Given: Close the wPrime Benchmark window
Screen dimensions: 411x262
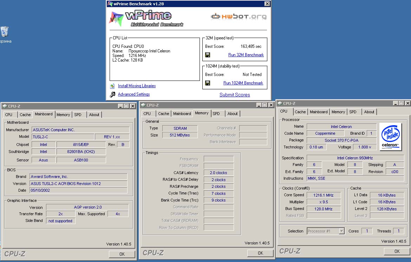Looking at the screenshot, I should click(x=267, y=4).
